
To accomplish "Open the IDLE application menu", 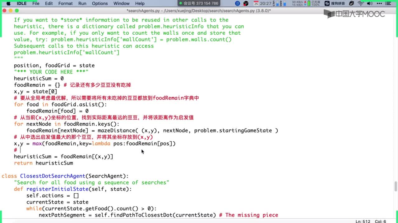I will pos(21,3).
